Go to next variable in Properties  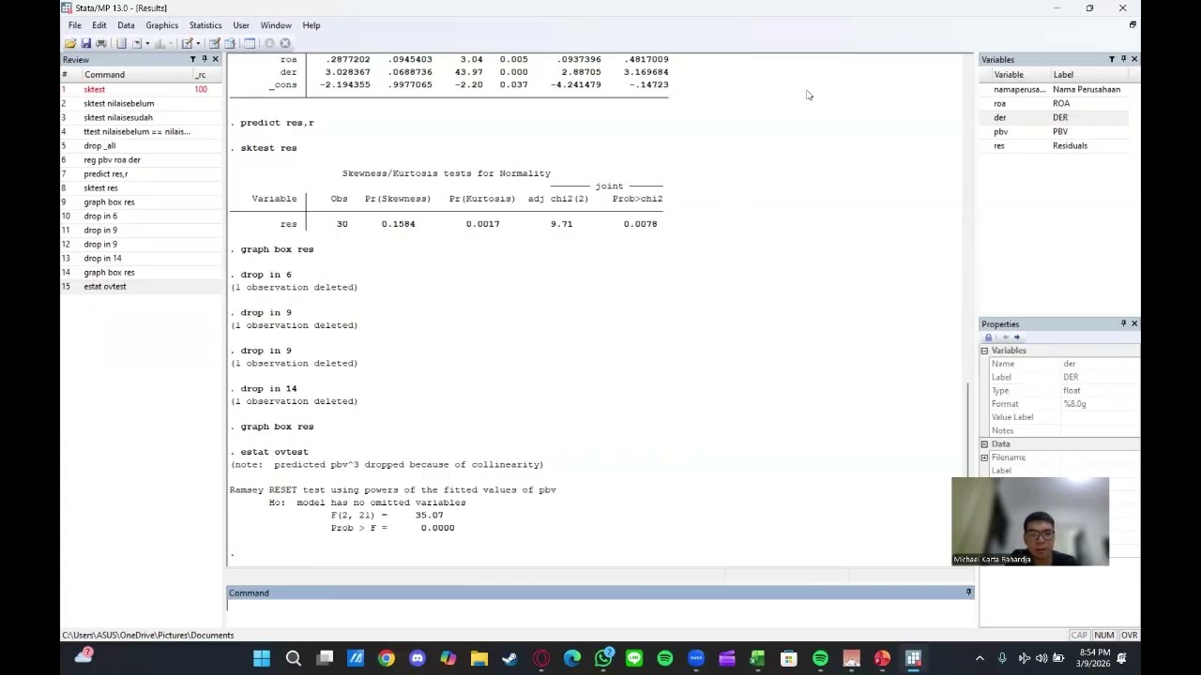click(x=1016, y=337)
